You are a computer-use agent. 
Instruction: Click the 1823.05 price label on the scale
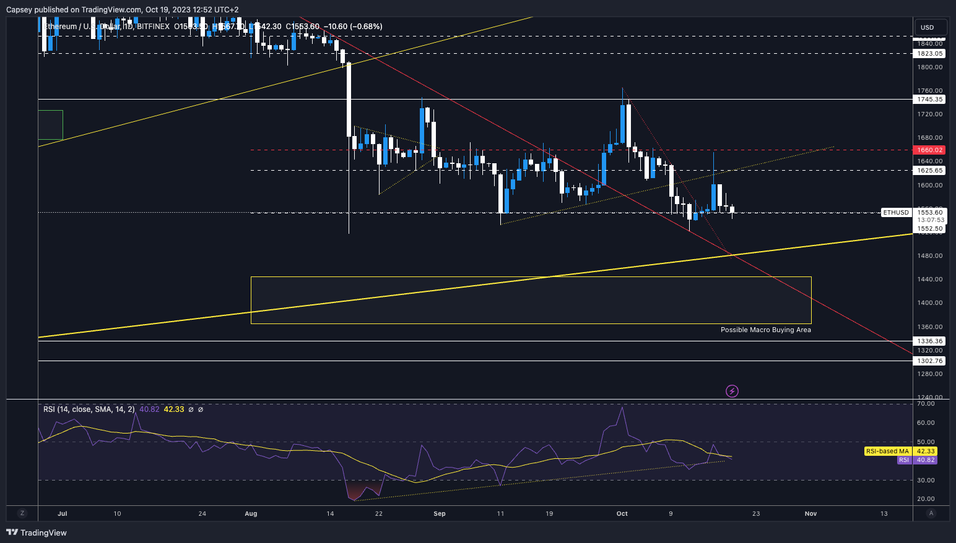click(x=929, y=53)
